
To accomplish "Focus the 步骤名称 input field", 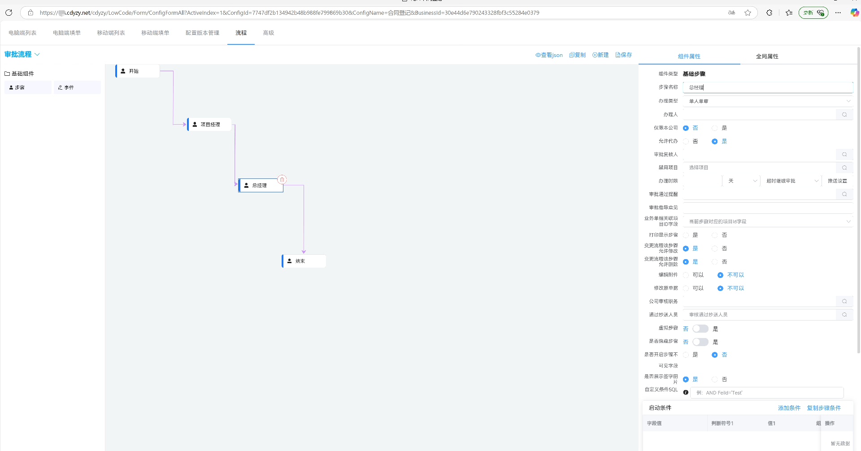I will click(x=767, y=88).
